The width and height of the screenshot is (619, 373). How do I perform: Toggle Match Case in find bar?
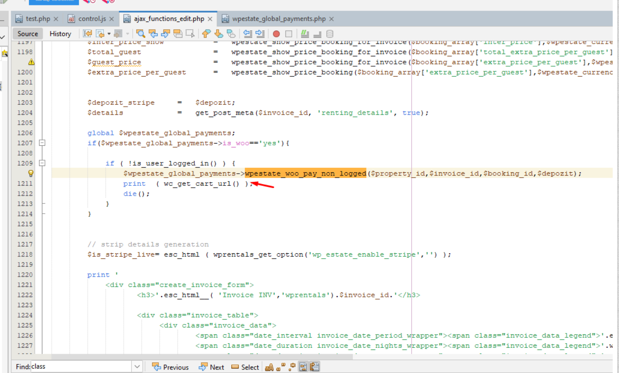tap(269, 367)
